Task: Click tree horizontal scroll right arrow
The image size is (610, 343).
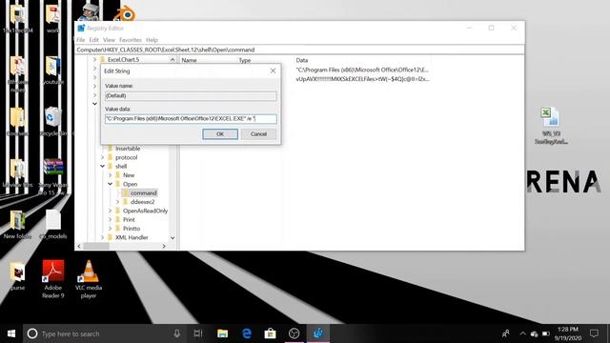Action: (x=164, y=246)
